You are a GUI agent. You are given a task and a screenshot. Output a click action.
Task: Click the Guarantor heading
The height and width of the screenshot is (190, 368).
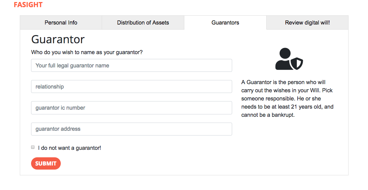58,39
